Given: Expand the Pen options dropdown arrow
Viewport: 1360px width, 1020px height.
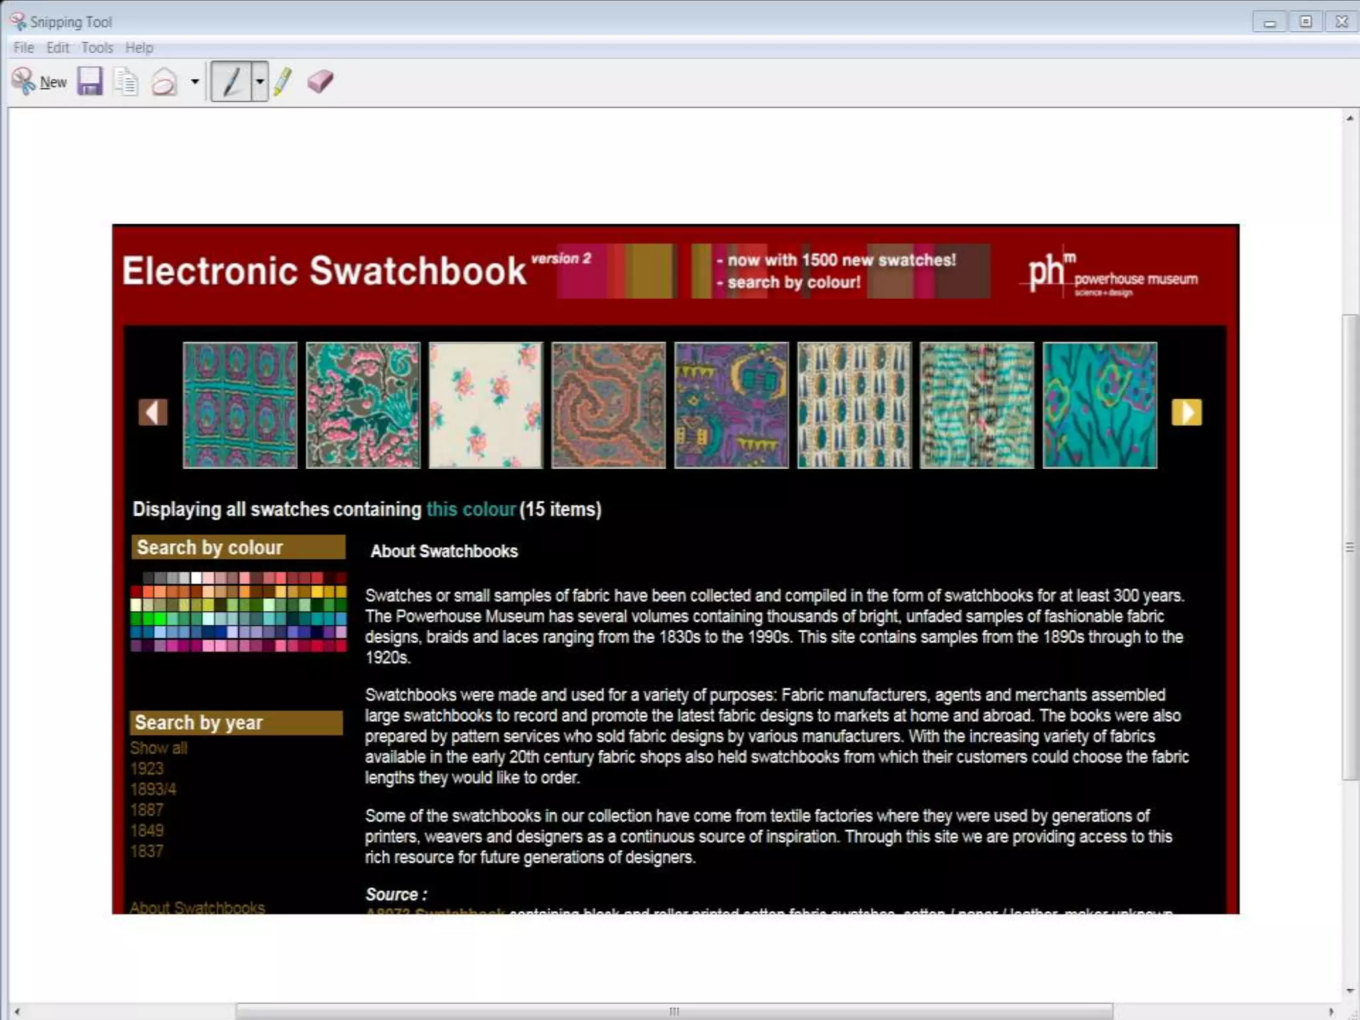Looking at the screenshot, I should (260, 82).
